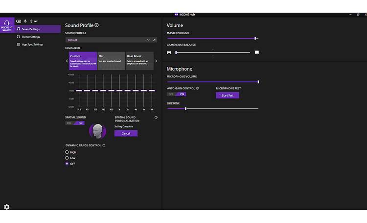Select the INZONE H7 headset device tile
Viewport: 367px width, 223px height.
point(7,25)
